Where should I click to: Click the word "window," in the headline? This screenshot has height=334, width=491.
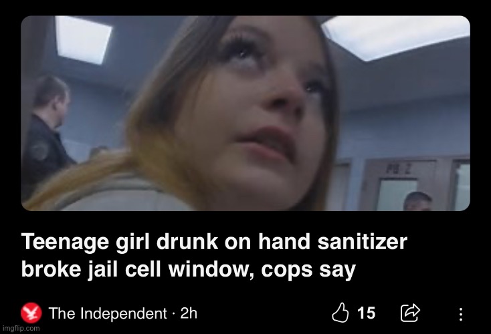(211, 269)
